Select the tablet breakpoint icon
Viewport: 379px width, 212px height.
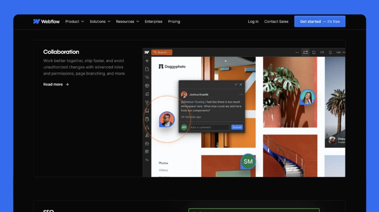tap(314, 52)
